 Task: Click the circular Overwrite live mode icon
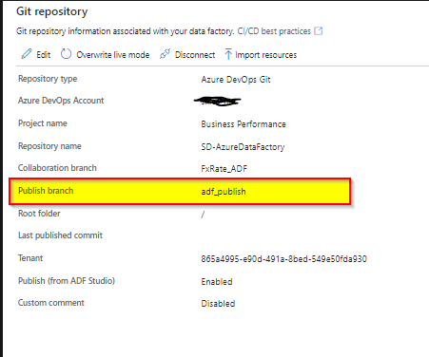coord(66,54)
